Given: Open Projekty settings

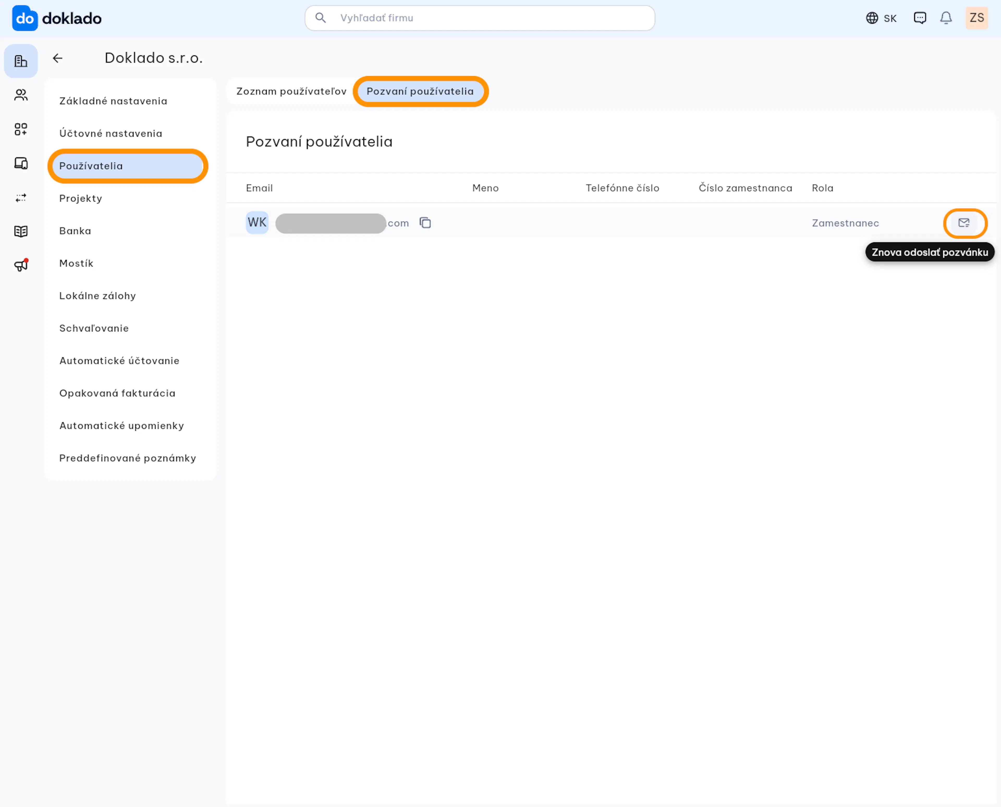Looking at the screenshot, I should point(130,199).
